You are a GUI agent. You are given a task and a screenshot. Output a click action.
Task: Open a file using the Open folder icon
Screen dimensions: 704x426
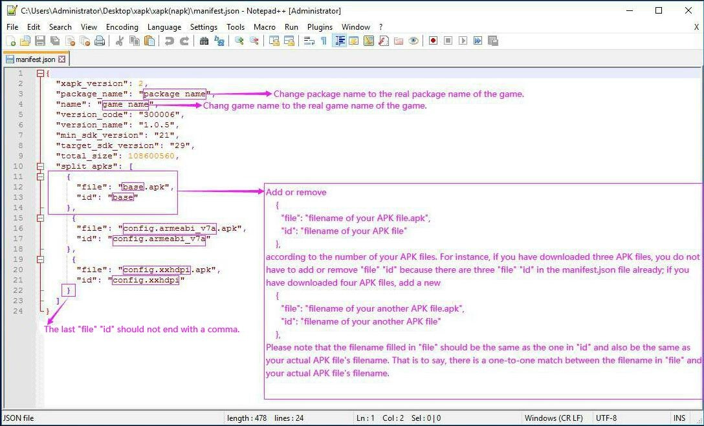pyautogui.click(x=26, y=40)
